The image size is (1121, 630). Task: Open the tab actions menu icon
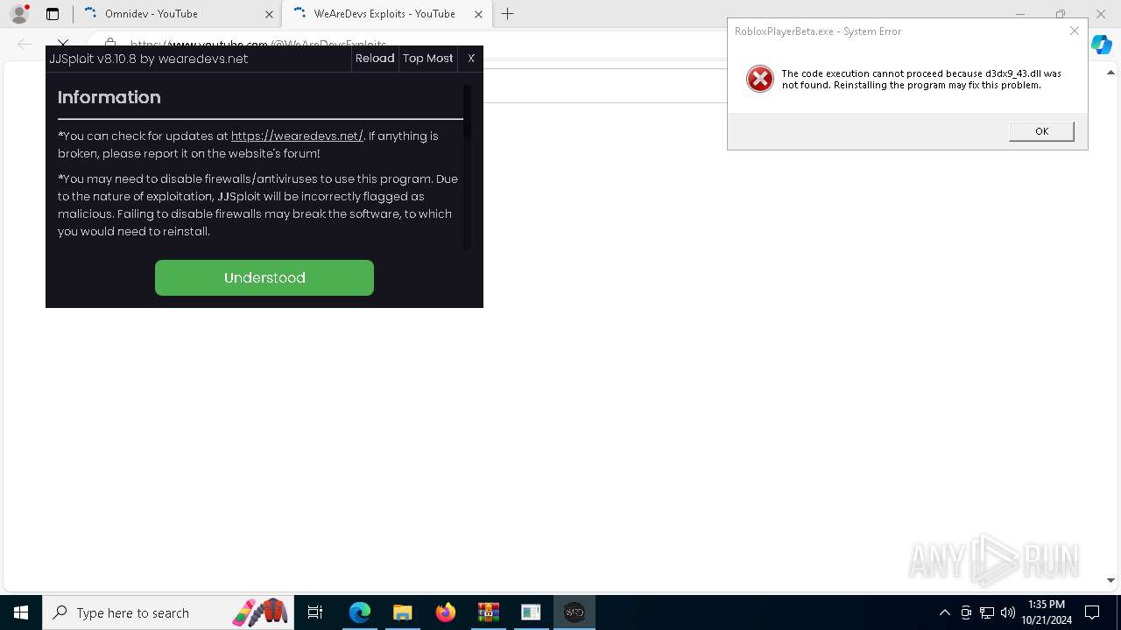tap(53, 14)
